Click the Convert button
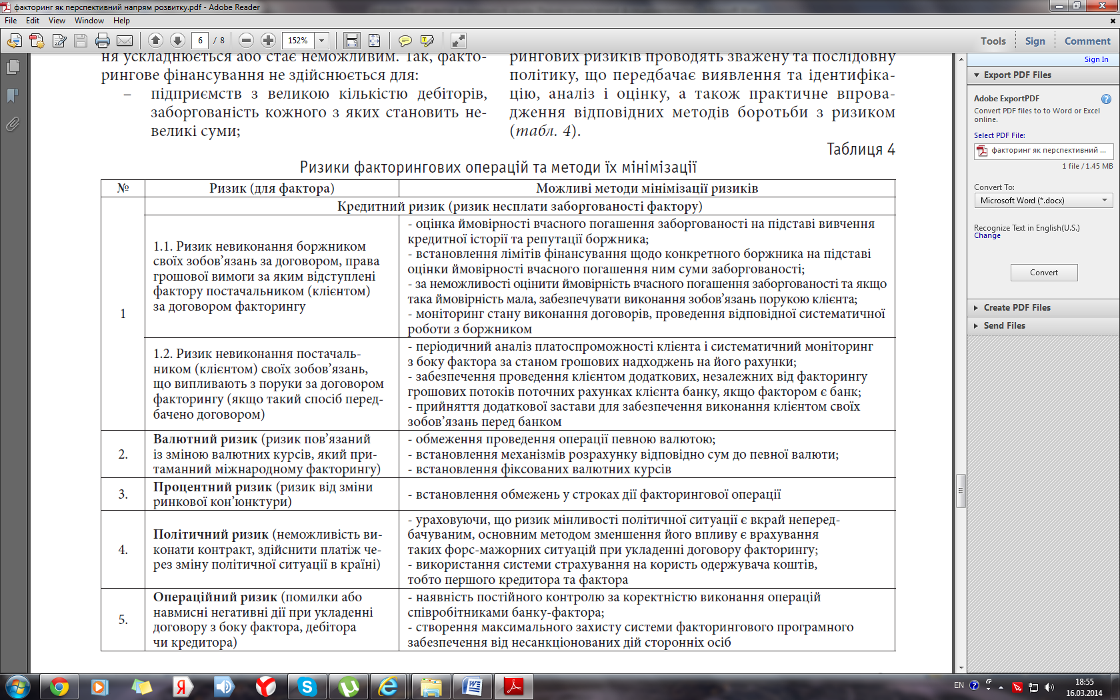1120x700 pixels. point(1044,273)
